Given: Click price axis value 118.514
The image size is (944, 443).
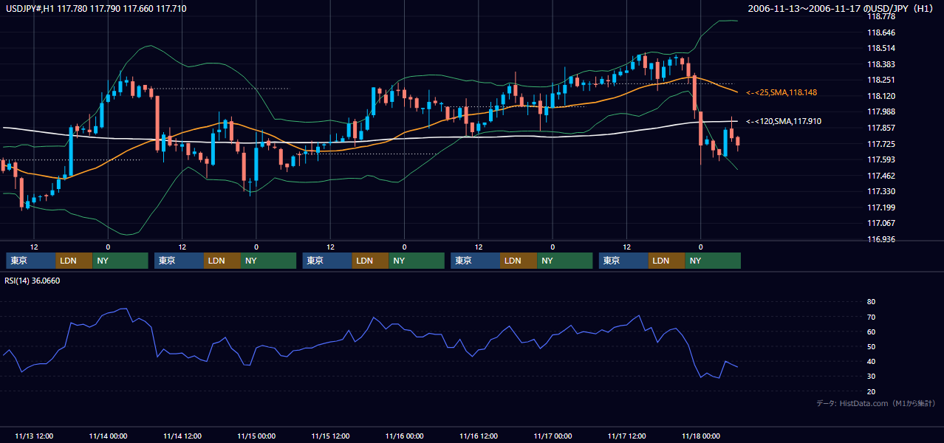Looking at the screenshot, I should point(880,48).
